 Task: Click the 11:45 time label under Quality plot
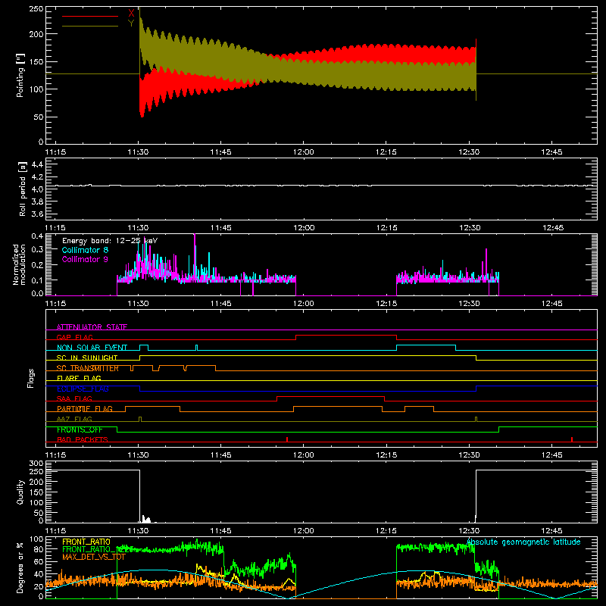(220, 531)
